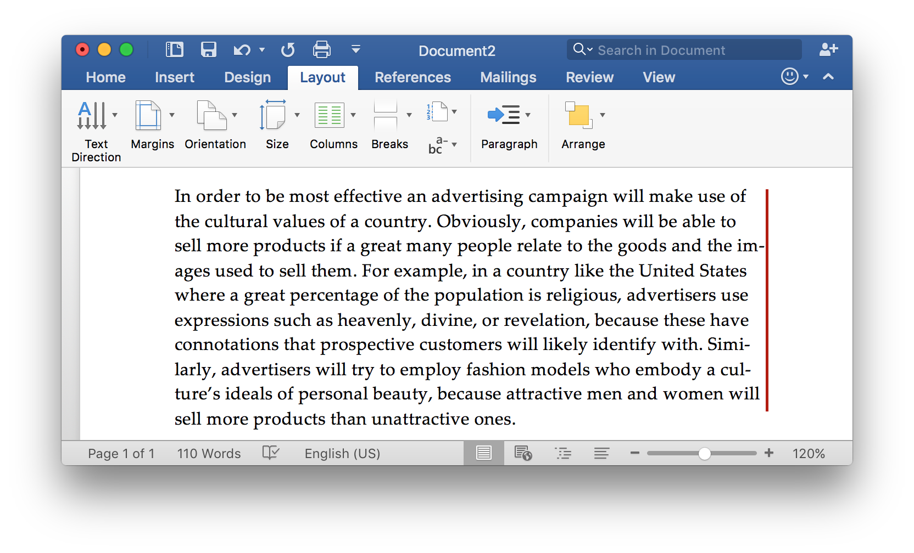Click the Columns icon

point(329,115)
